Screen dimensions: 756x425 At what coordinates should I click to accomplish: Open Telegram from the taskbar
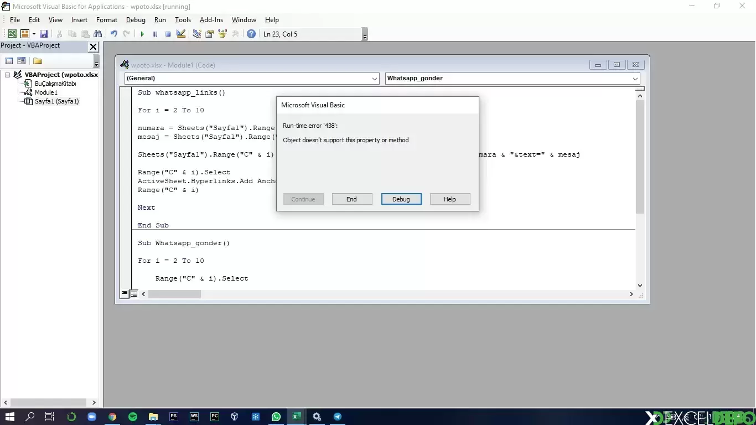338,417
